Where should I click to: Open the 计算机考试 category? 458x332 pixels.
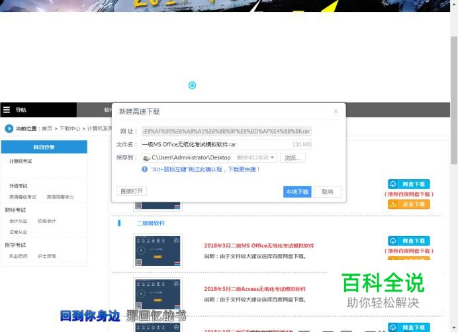pyautogui.click(x=21, y=161)
